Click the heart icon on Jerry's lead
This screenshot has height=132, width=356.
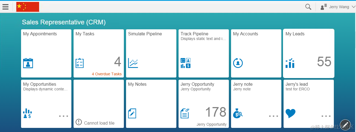pyautogui.click(x=290, y=113)
